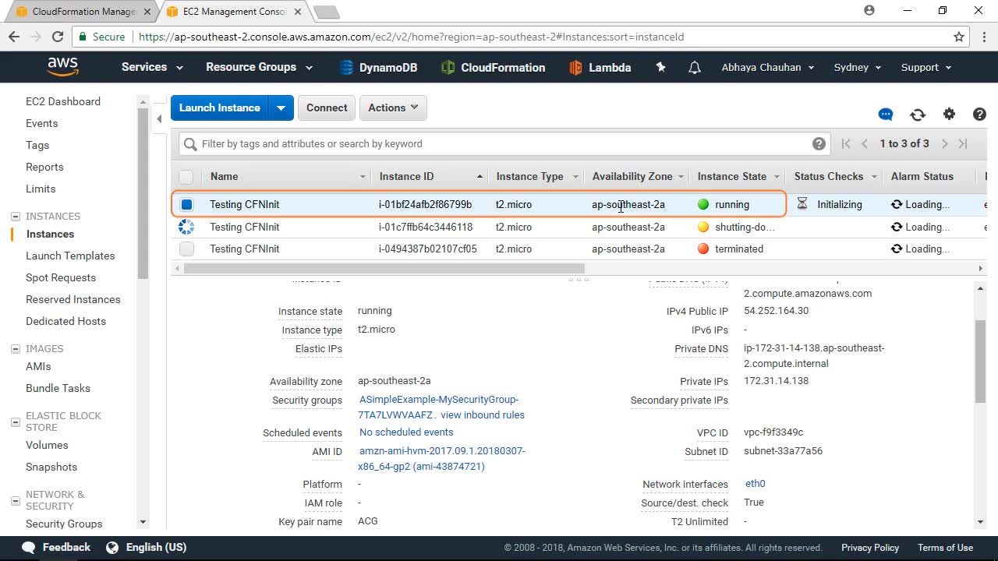Screen dimensions: 998x561
Task: Open Security Groups in sidebar
Action: (x=64, y=524)
